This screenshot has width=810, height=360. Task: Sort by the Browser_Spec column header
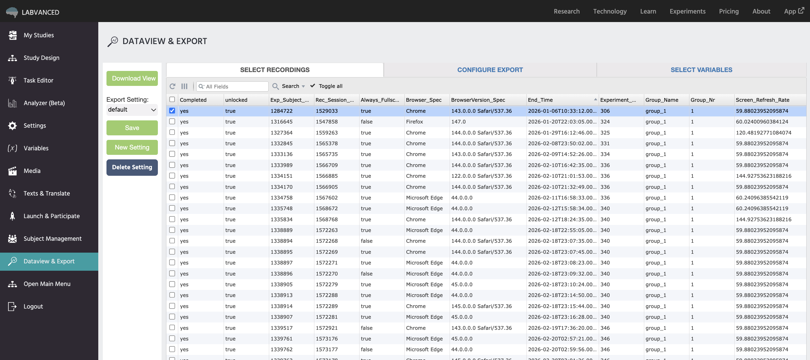pyautogui.click(x=427, y=100)
